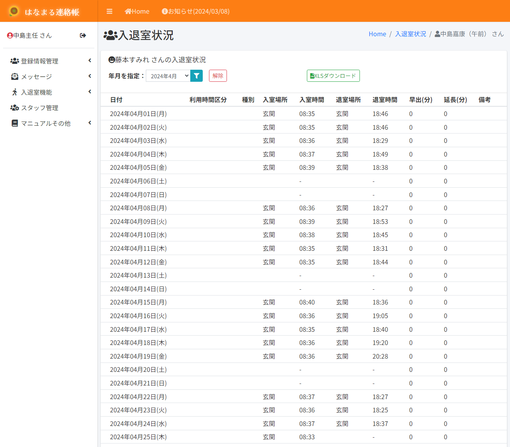Click the envelope icon next to メッセージ
Screen dimensions: 510x447
(x=15, y=77)
